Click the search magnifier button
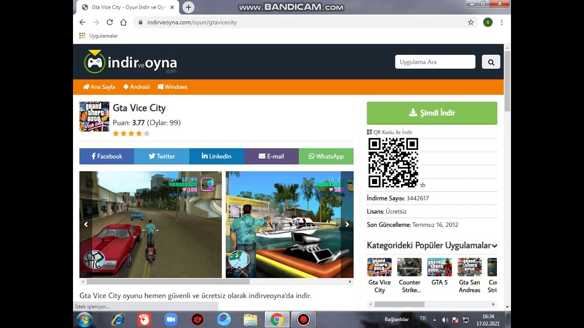Image resolution: width=584 pixels, height=328 pixels. 491,62
